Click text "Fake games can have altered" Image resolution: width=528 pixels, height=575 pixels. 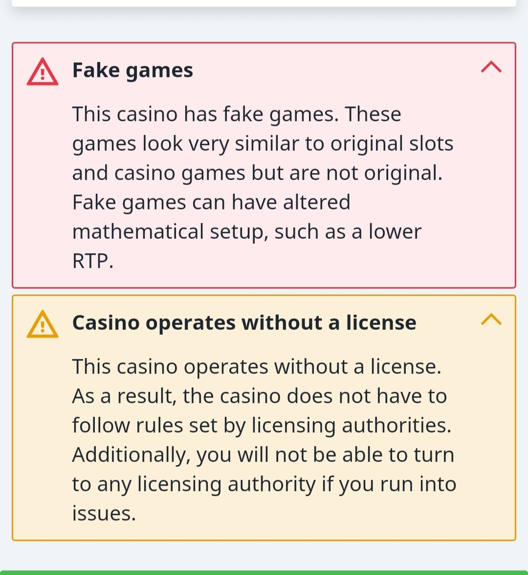[211, 202]
